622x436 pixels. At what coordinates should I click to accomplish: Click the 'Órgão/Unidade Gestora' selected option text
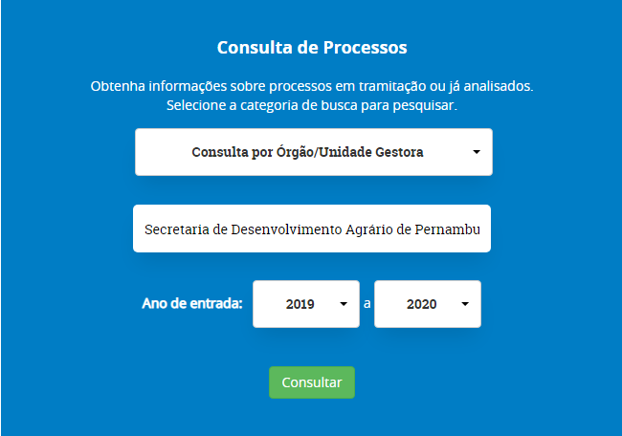(350, 152)
